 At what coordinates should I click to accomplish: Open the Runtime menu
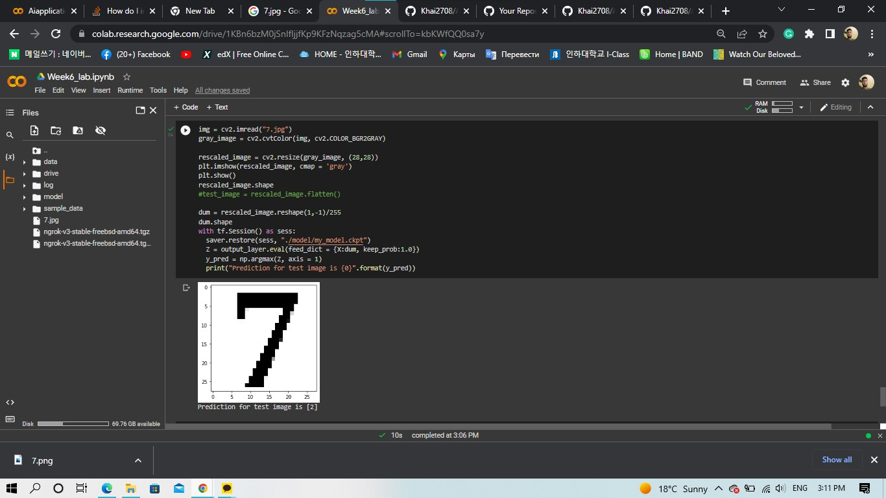130,90
